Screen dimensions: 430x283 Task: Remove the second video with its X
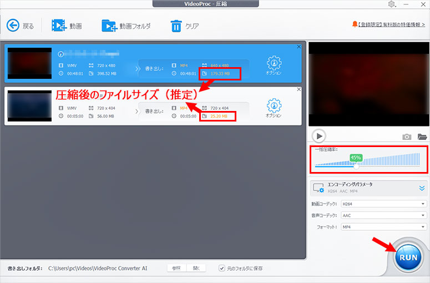[299, 89]
